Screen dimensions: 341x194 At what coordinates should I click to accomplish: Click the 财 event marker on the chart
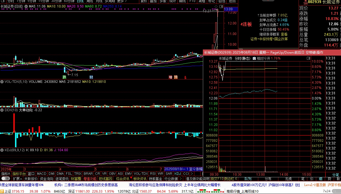click(x=91, y=77)
